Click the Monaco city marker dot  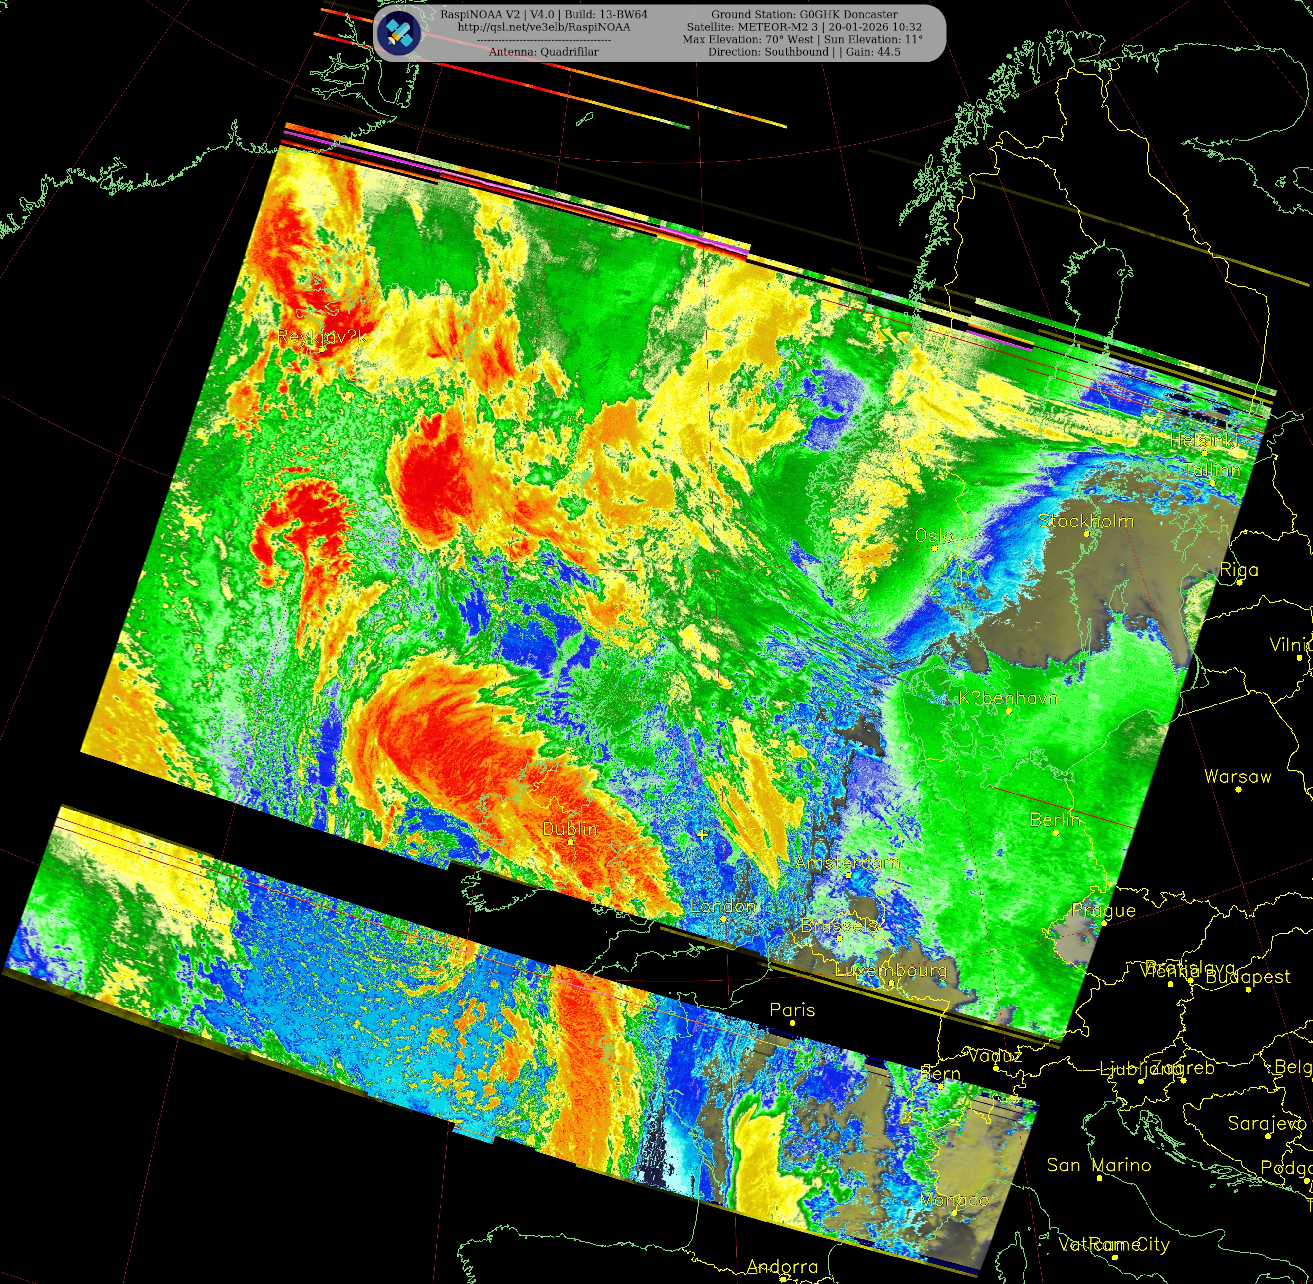tap(955, 1213)
